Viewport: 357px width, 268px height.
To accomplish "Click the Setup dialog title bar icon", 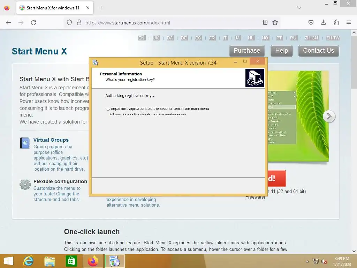I will [95, 62].
